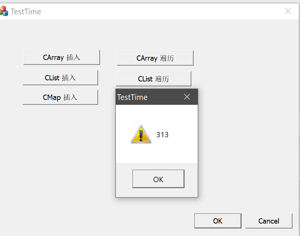This screenshot has height=236, width=300.
Task: Click the main window TestTime title text
Action: tap(26, 11)
